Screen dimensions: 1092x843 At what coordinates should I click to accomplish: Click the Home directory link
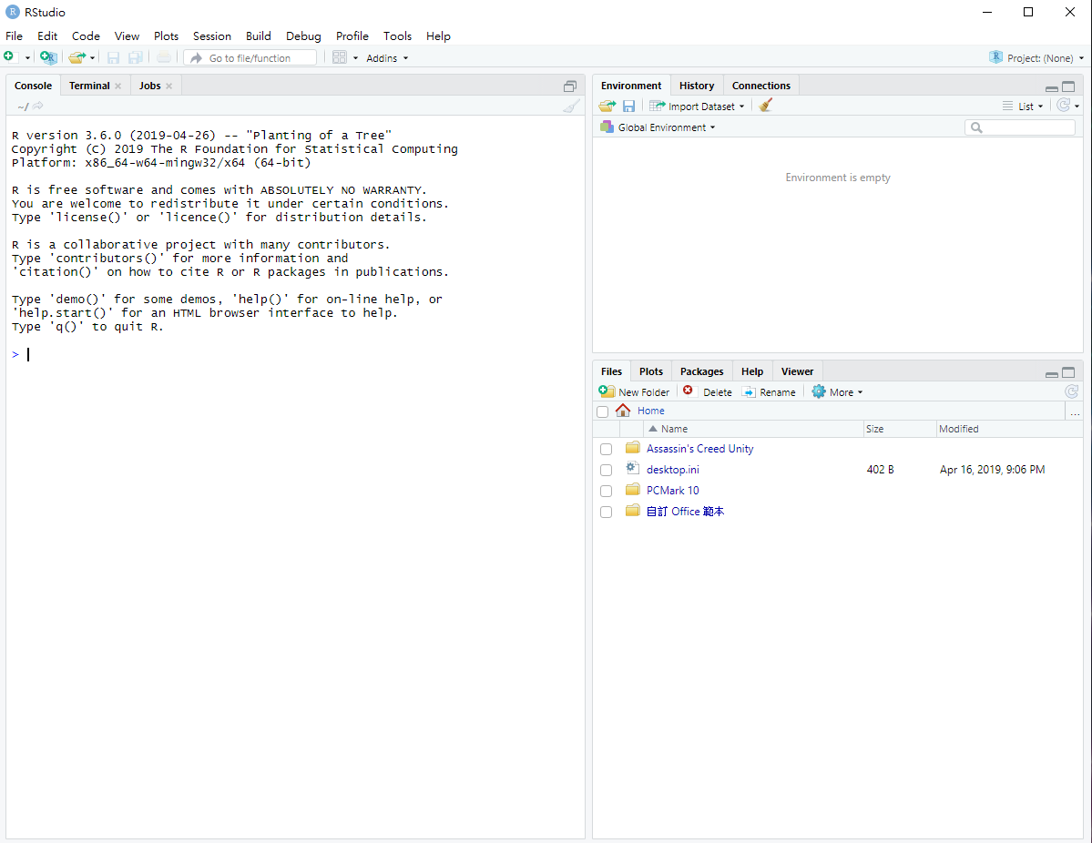pos(651,411)
